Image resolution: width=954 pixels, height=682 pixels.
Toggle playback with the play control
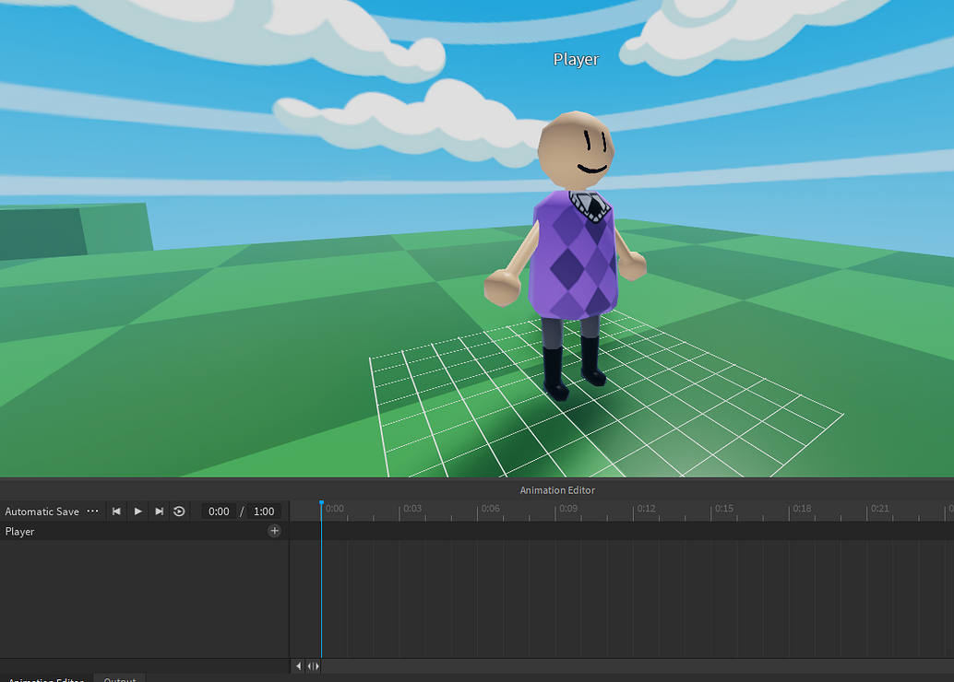(137, 511)
